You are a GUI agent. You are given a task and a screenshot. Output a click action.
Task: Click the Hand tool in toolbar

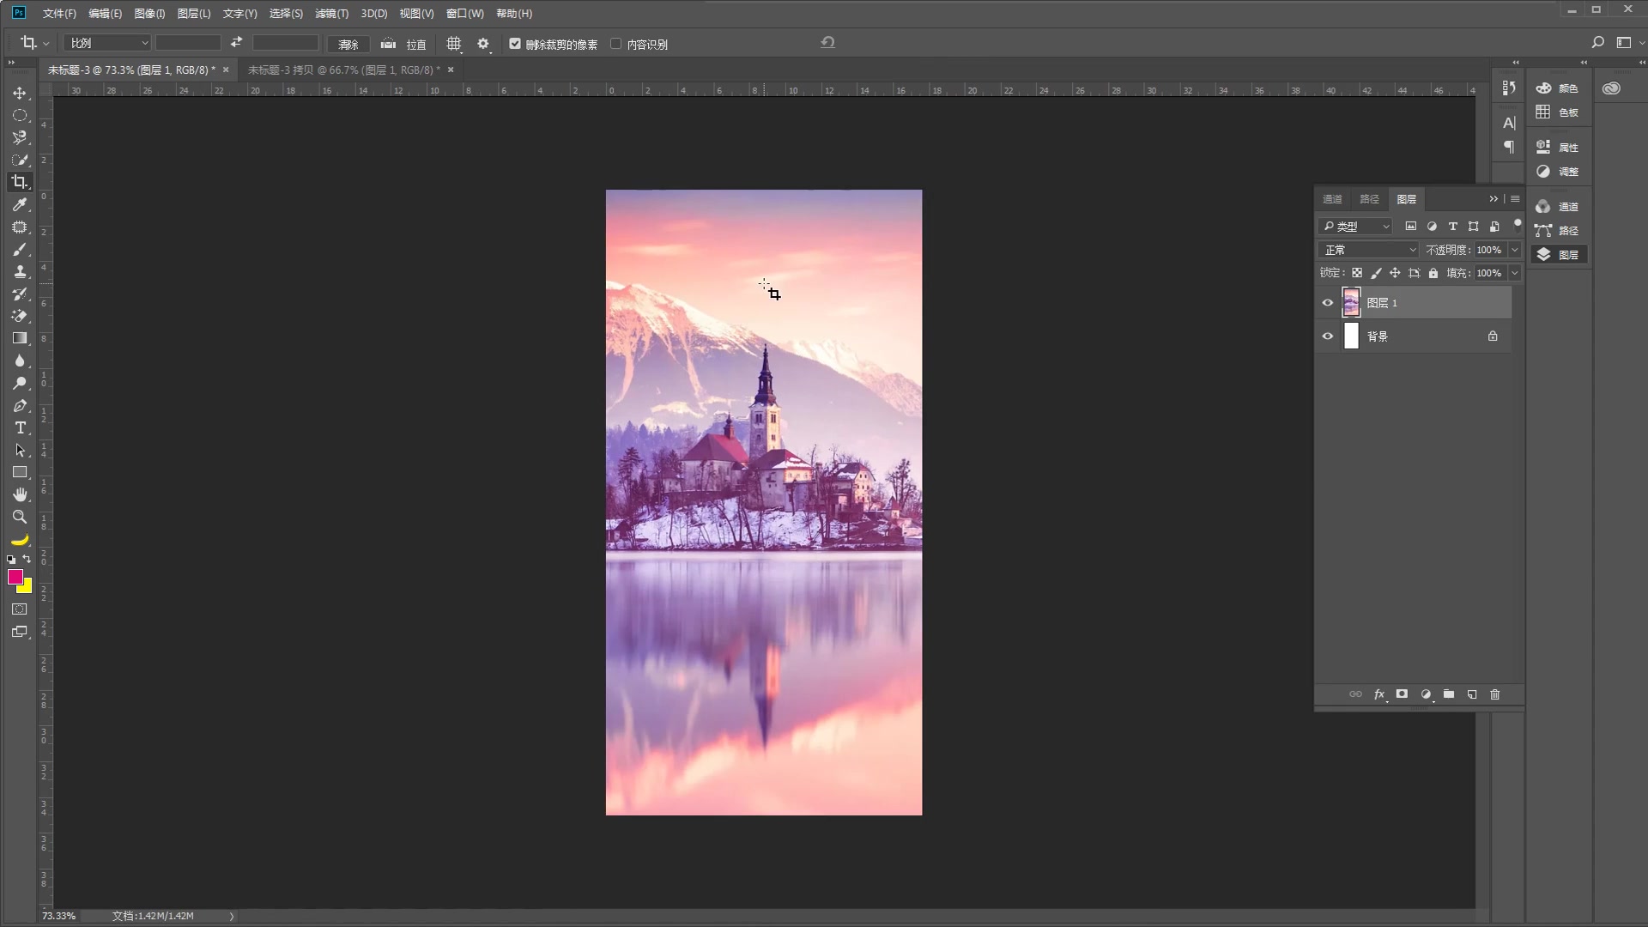19,494
